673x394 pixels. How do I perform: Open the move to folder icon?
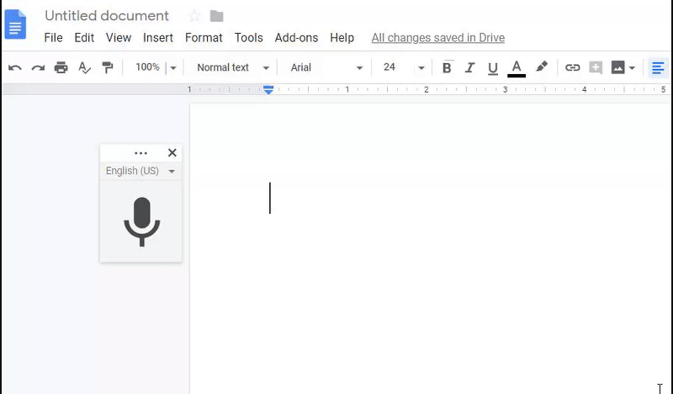(x=217, y=16)
